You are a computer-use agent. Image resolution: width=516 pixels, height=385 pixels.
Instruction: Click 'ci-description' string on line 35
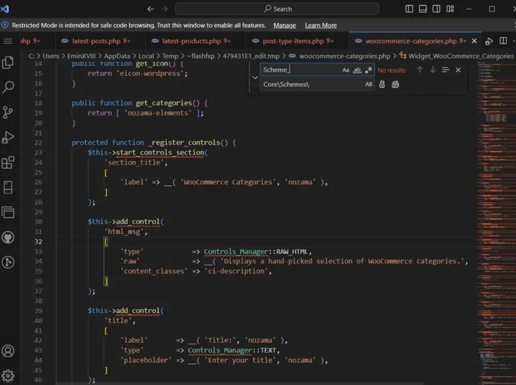(x=236, y=271)
